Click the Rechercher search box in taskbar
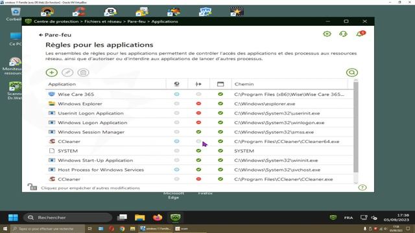The height and width of the screenshot is (233, 415). coord(67,217)
